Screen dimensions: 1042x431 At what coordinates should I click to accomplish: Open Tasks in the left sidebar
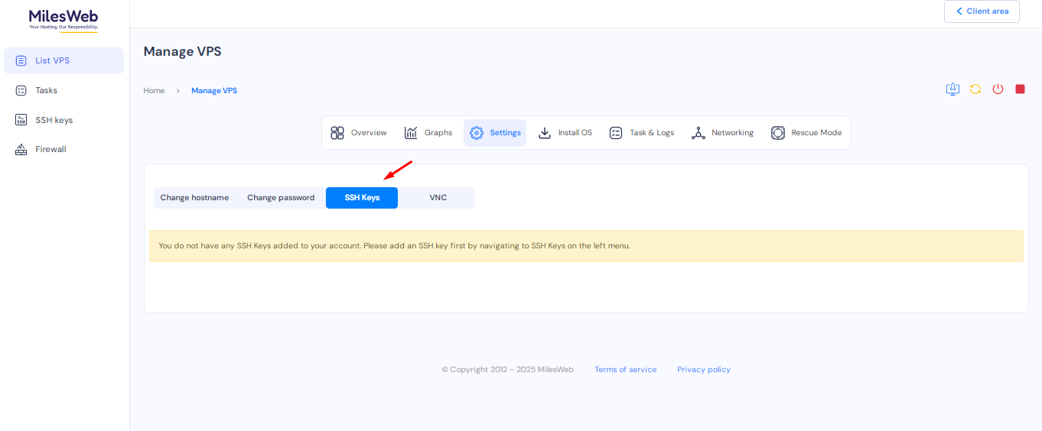pos(46,90)
